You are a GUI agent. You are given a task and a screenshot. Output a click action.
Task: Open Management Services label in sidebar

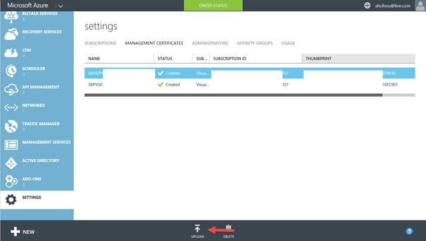tap(46, 142)
